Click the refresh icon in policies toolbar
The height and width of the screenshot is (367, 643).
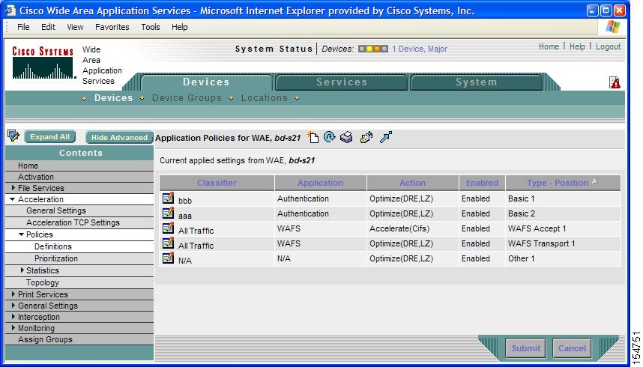coord(329,136)
